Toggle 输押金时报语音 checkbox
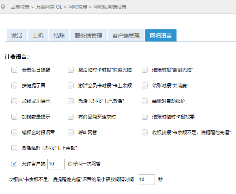 click(x=14, y=132)
